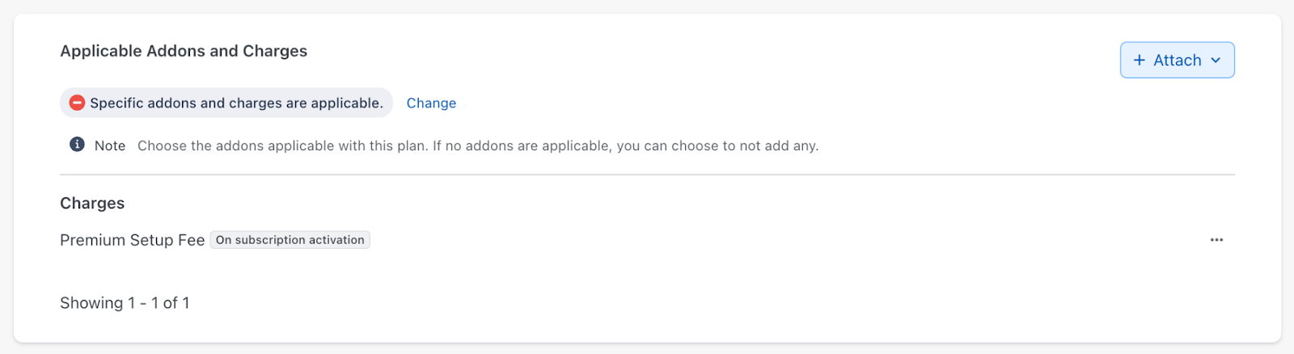Click the 'On subscription activation' badge
This screenshot has height=354, width=1294.
point(290,240)
